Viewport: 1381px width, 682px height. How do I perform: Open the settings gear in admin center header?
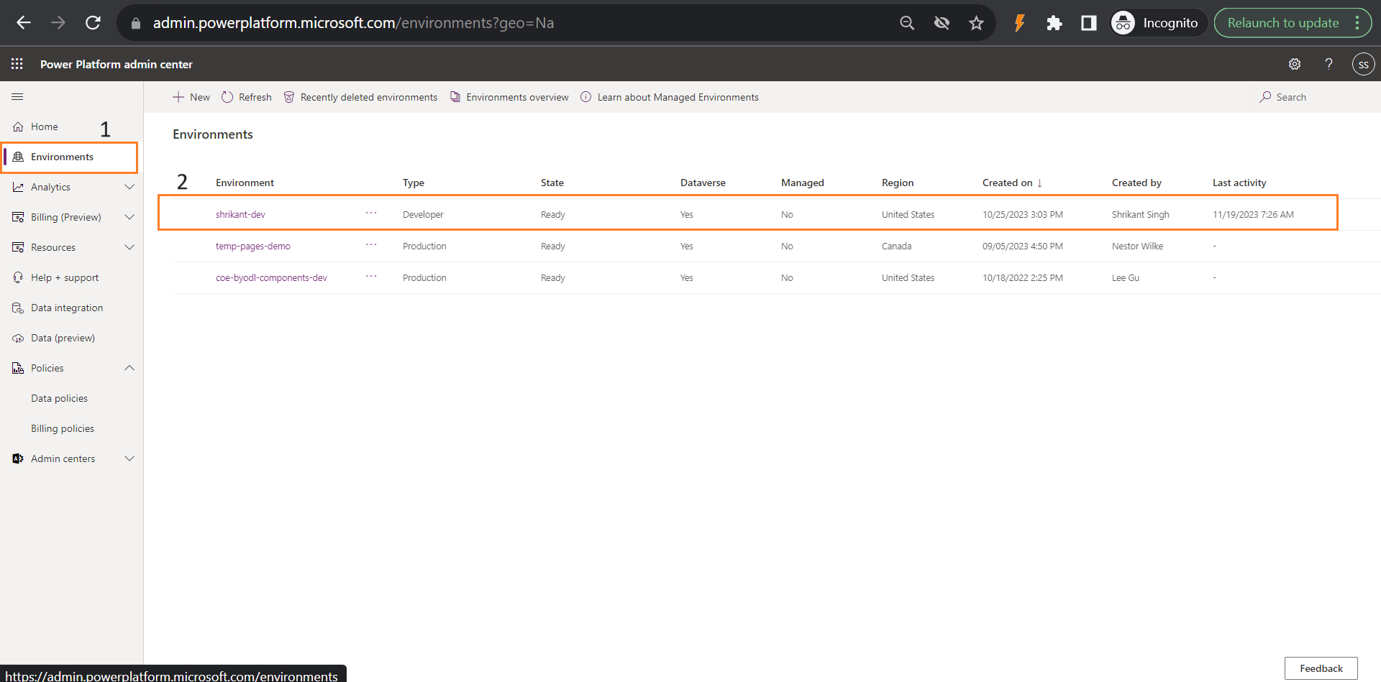point(1295,64)
